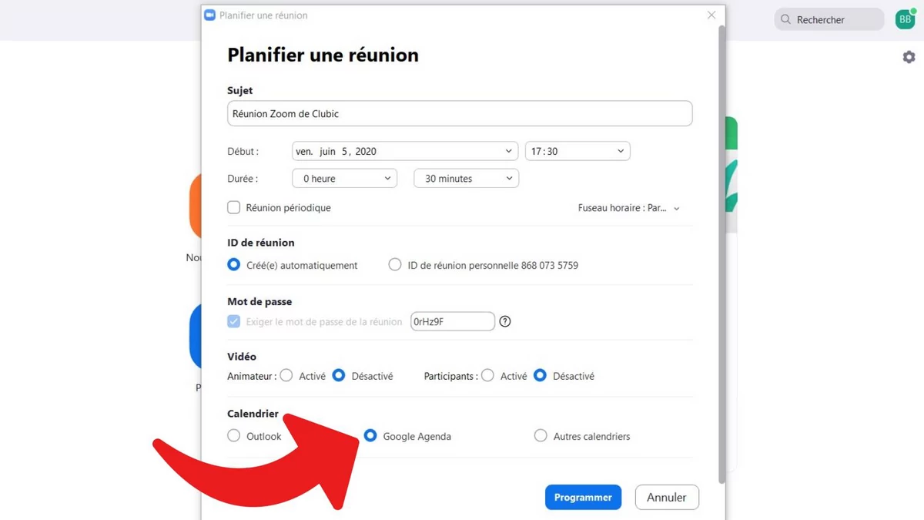Image resolution: width=924 pixels, height=520 pixels.
Task: Toggle Exiger le mot de passe checkbox
Action: (234, 321)
